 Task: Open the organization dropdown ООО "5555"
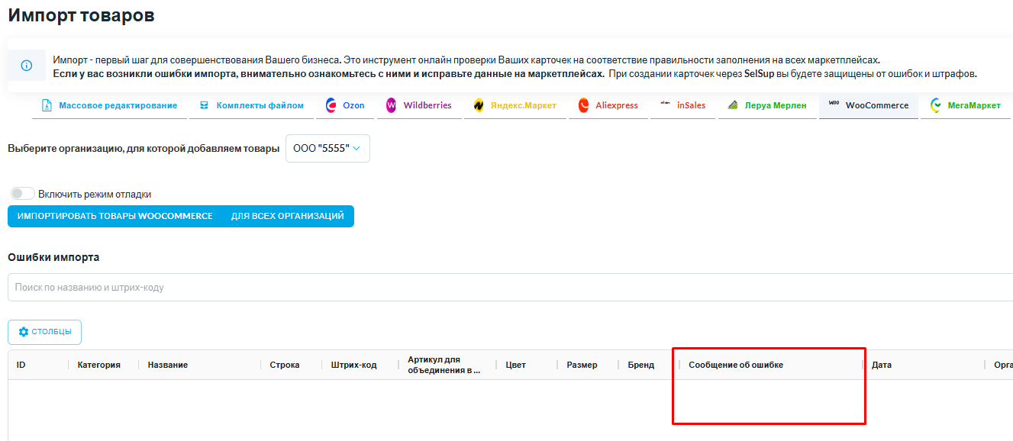[x=327, y=149]
